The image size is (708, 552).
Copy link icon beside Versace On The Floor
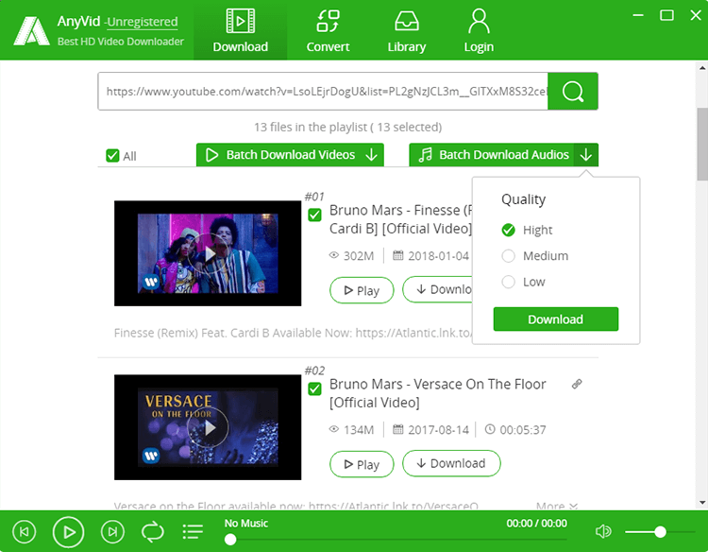pos(577,385)
